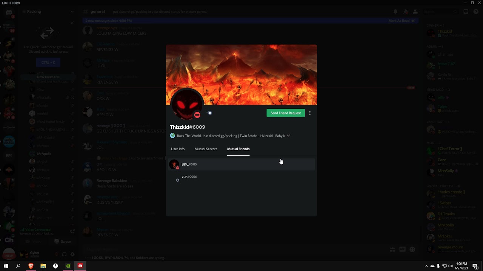Image resolution: width=483 pixels, height=271 pixels.
Task: Select the Mutual Friends tab
Action: pyautogui.click(x=238, y=149)
